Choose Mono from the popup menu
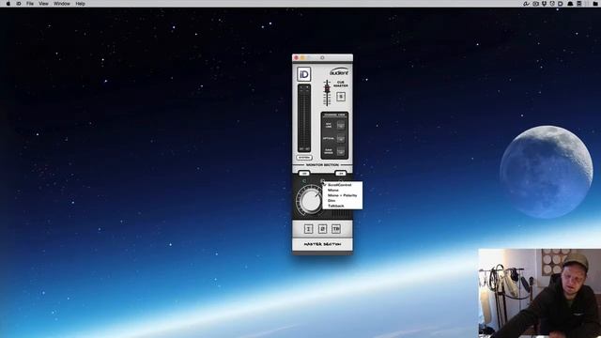The image size is (601, 338). tap(342, 190)
